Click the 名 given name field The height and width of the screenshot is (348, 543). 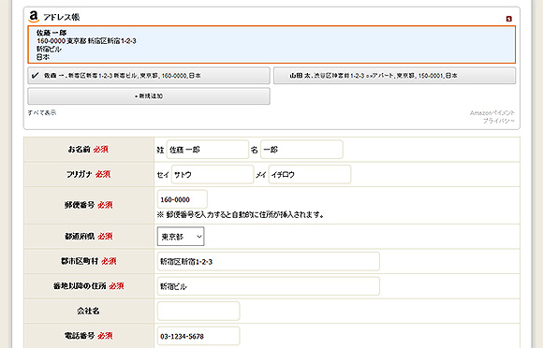click(x=301, y=150)
